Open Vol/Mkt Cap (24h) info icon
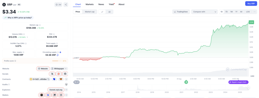Screen dimensions: 259x98 pyautogui.click(x=26, y=43)
